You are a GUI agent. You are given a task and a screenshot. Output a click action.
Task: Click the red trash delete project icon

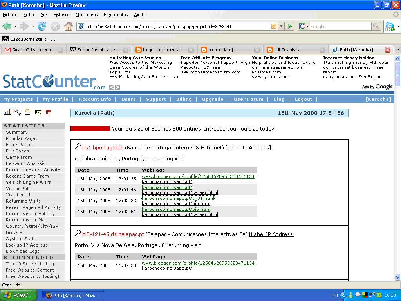[48, 112]
